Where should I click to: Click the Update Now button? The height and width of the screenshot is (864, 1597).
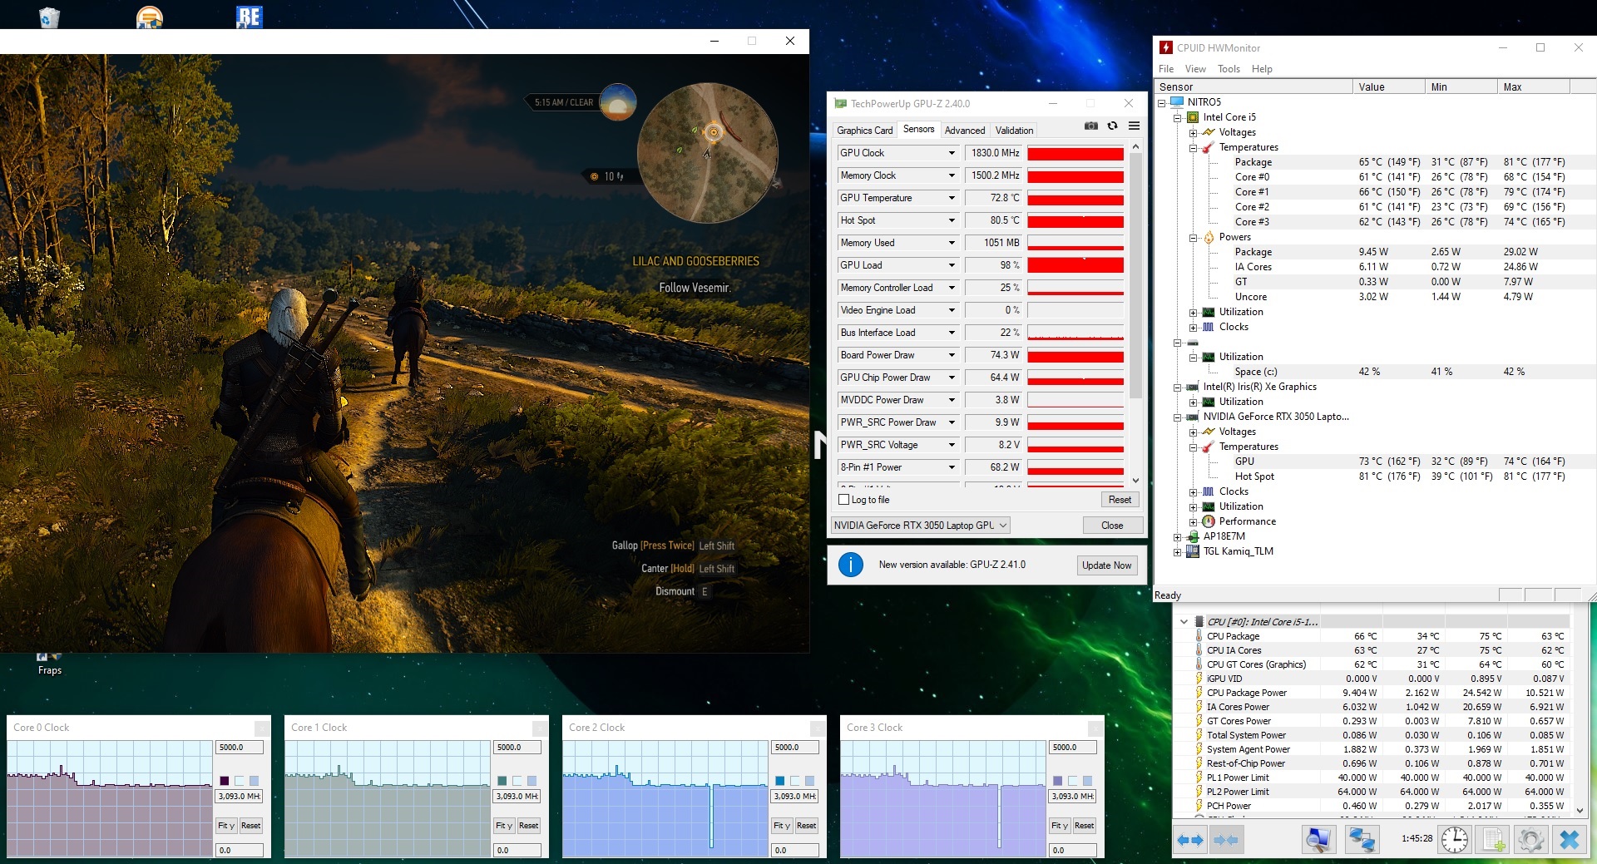tap(1106, 565)
